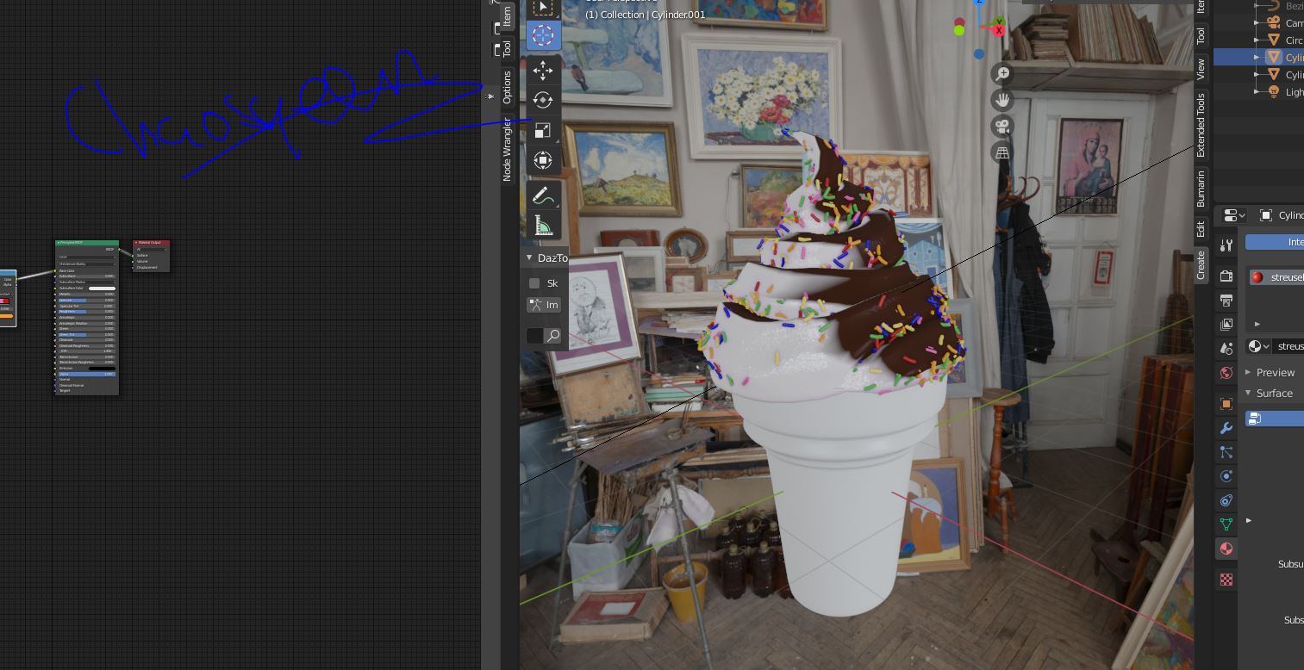This screenshot has height=670, width=1304.
Task: Click the white Subsurface Color swatch
Action: pos(102,288)
